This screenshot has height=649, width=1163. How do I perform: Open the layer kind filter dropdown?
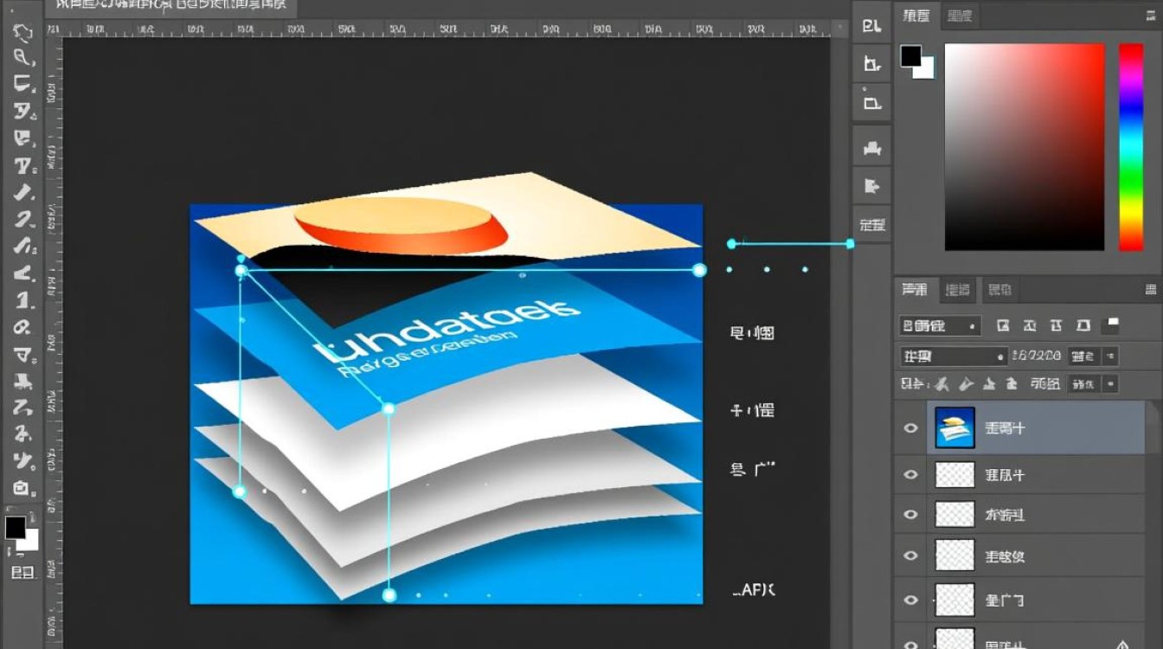point(940,326)
